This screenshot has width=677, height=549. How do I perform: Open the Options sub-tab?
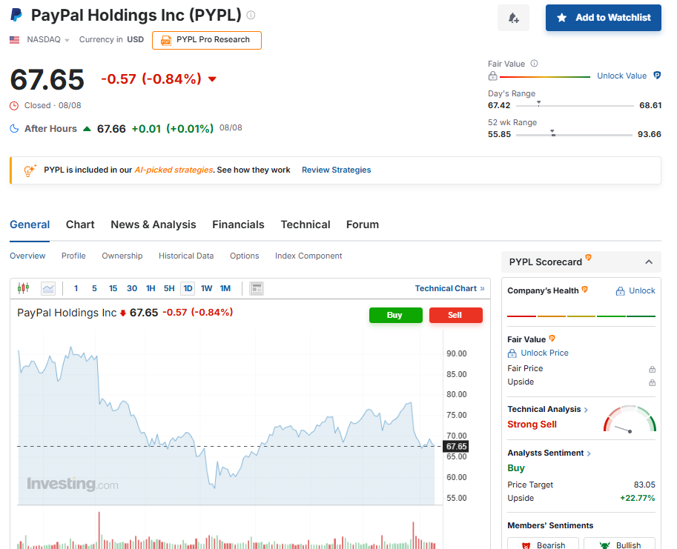point(245,256)
